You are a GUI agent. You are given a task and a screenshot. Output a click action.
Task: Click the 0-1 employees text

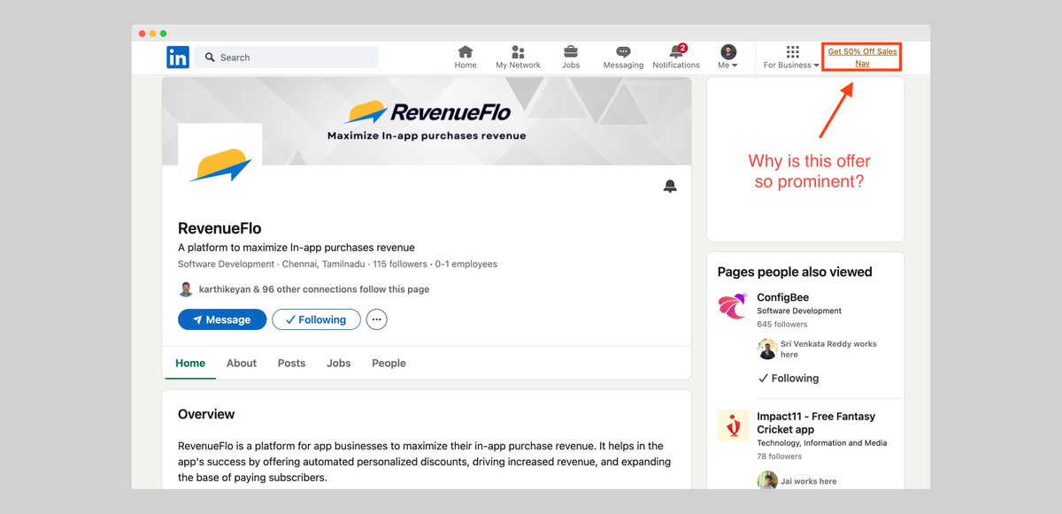point(465,265)
